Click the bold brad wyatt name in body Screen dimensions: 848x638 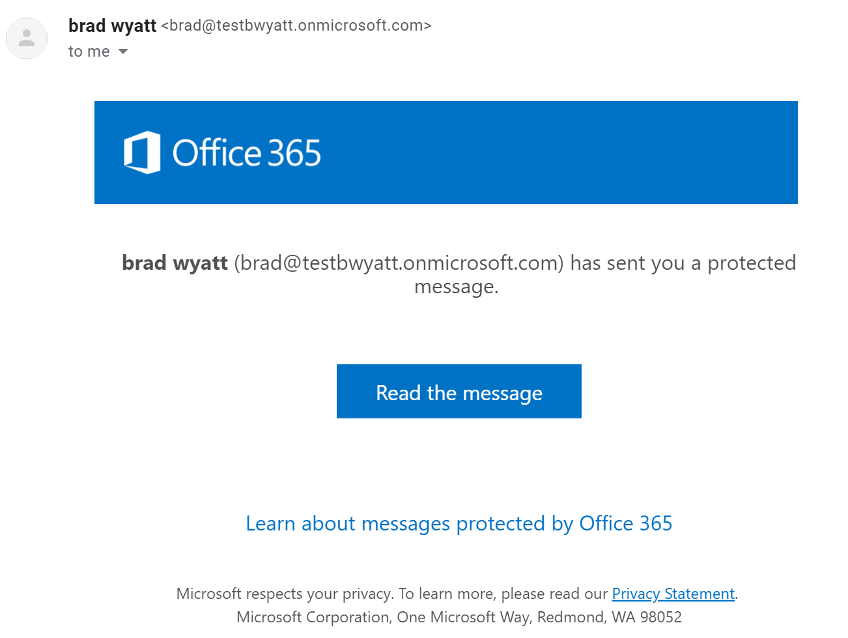[x=175, y=263]
